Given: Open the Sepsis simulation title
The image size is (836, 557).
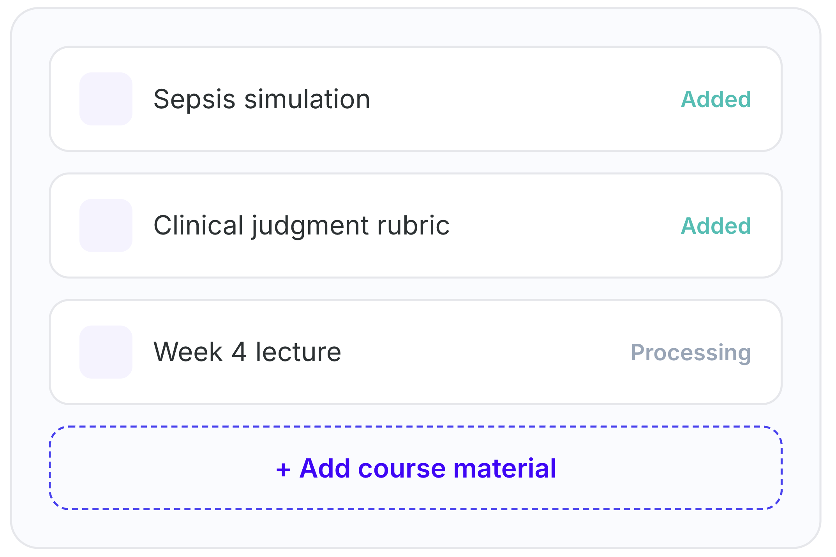Looking at the screenshot, I should pos(262,99).
